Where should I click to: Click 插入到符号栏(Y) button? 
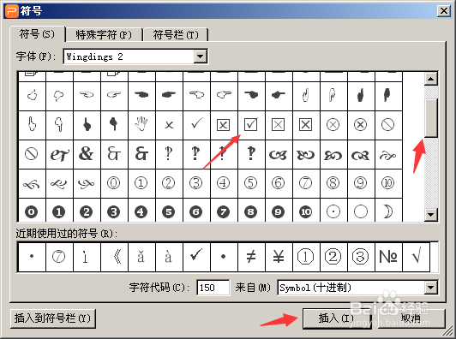pos(52,318)
